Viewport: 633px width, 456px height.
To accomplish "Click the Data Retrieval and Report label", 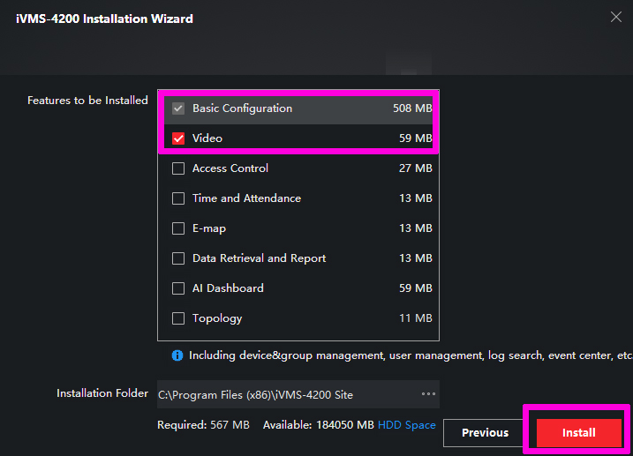I will click(259, 258).
